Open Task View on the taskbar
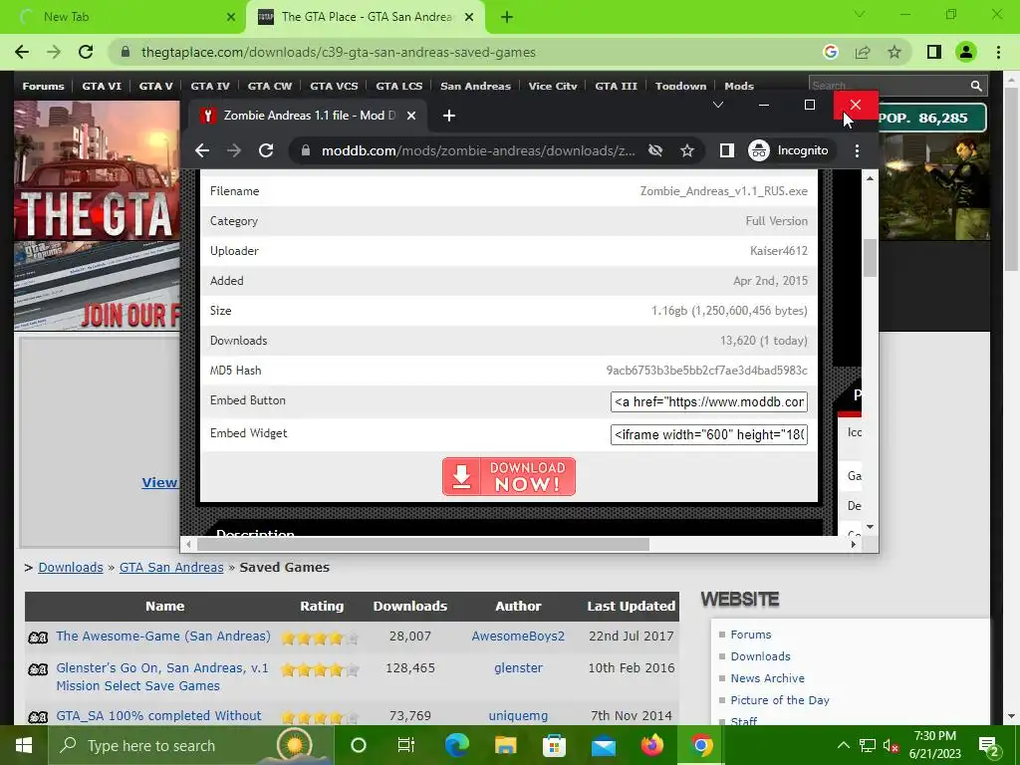Viewport: 1020px width, 765px height. tap(406, 745)
